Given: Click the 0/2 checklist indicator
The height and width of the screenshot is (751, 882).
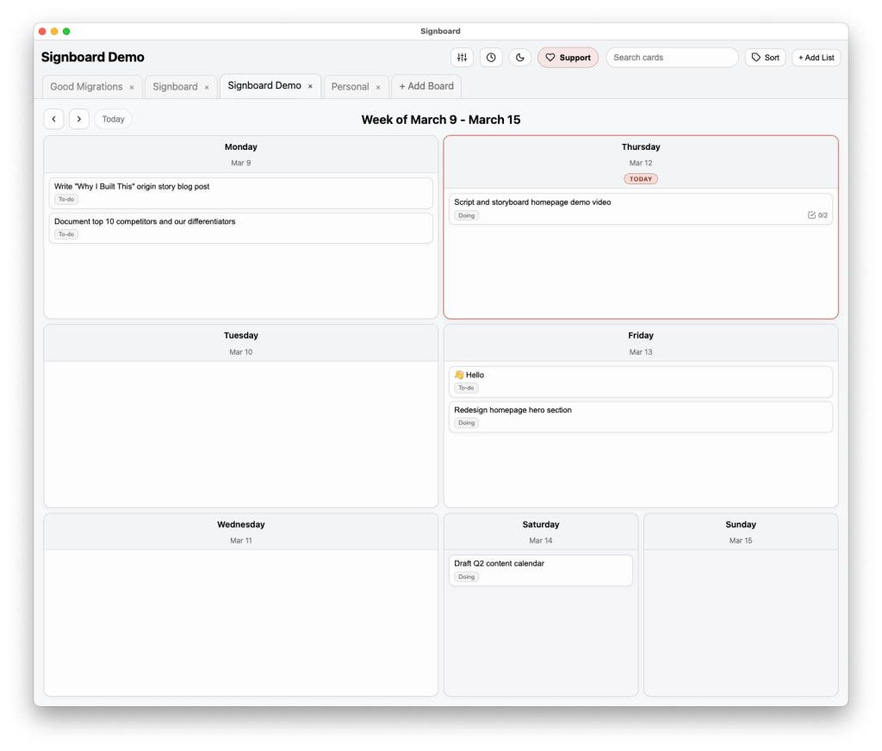Looking at the screenshot, I should pos(817,215).
